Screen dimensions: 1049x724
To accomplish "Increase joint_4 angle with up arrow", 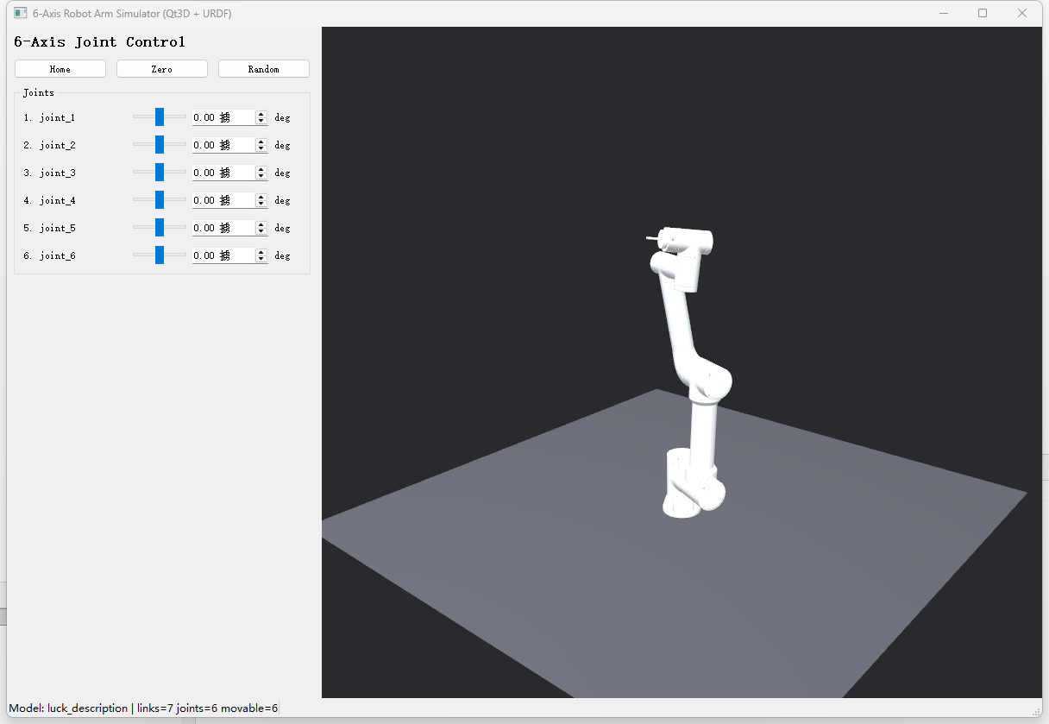I will click(x=261, y=197).
